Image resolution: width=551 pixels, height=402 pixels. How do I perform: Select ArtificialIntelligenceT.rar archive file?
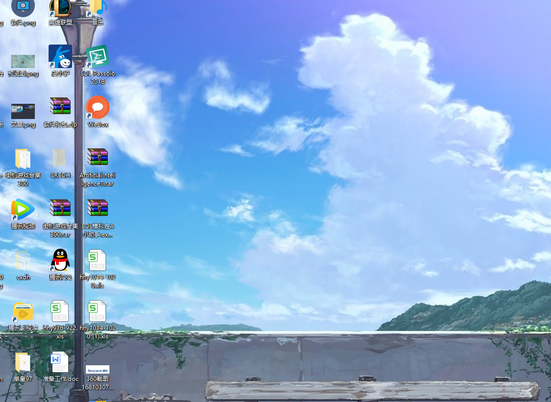pyautogui.click(x=98, y=157)
